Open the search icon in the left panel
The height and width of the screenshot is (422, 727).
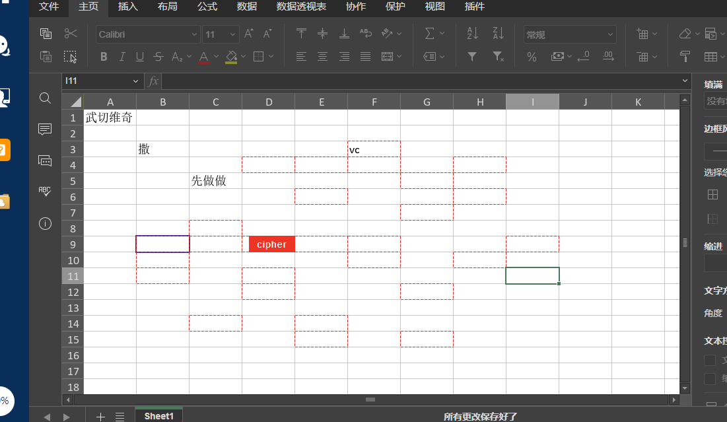tap(45, 98)
